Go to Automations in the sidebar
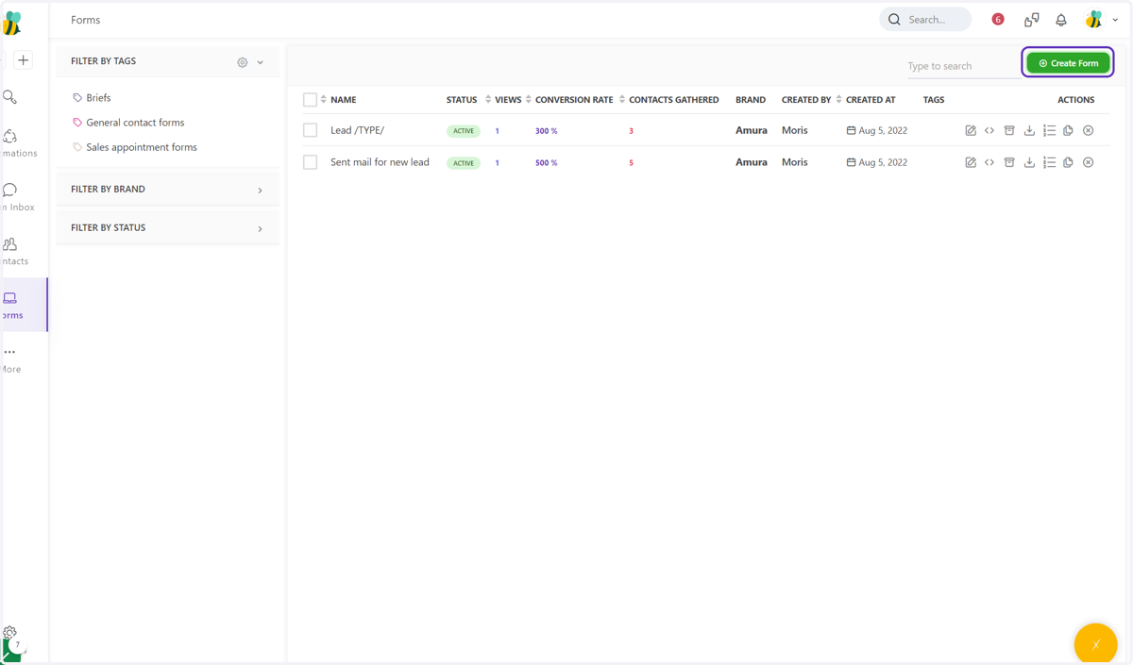 [x=19, y=143]
